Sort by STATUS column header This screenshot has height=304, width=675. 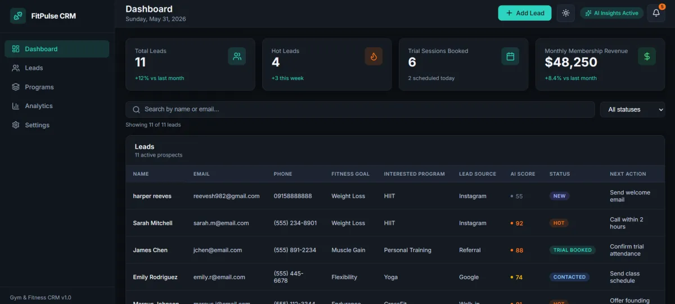(x=560, y=174)
